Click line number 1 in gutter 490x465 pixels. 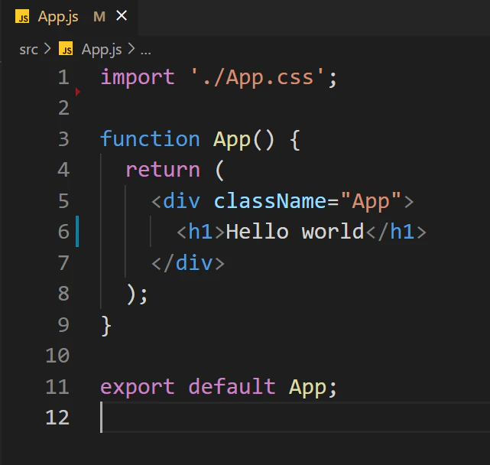point(63,77)
